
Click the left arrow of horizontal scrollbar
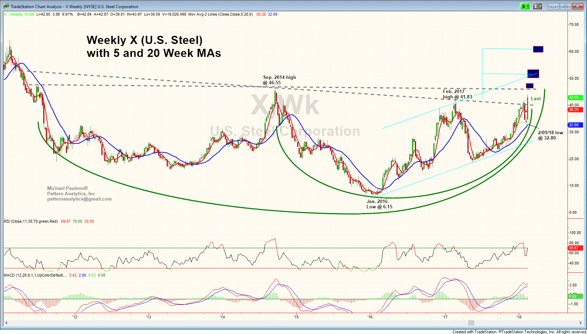click(6, 323)
